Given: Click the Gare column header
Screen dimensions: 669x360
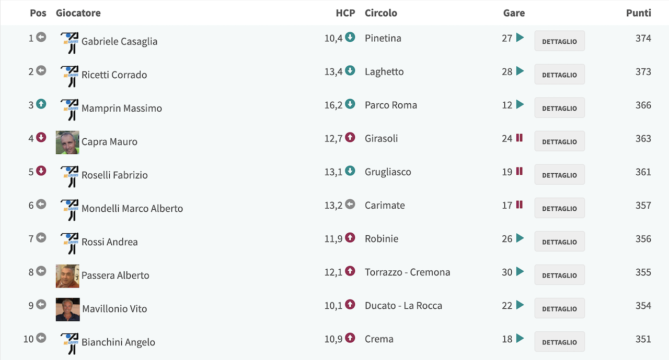Looking at the screenshot, I should click(514, 13).
